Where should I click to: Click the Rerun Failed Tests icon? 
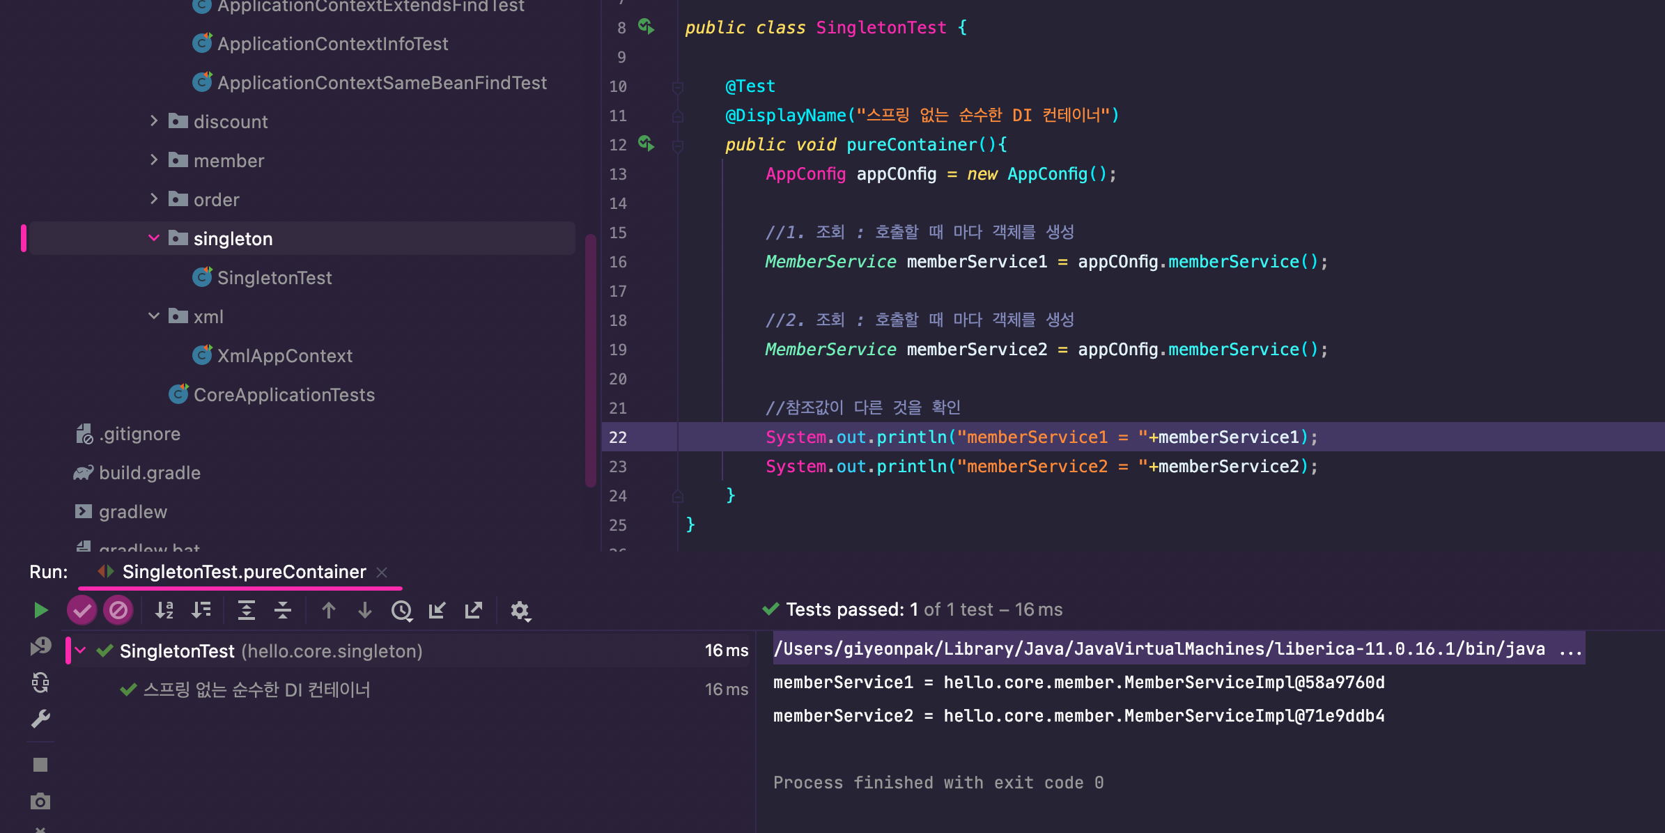point(40,646)
